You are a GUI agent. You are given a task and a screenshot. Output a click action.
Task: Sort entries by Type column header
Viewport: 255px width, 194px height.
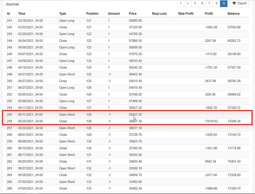click(62, 14)
